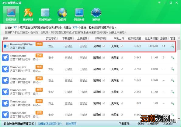Open manage tool for DownloadSDKServer row
The height and width of the screenshot is (127, 181).
(172, 46)
